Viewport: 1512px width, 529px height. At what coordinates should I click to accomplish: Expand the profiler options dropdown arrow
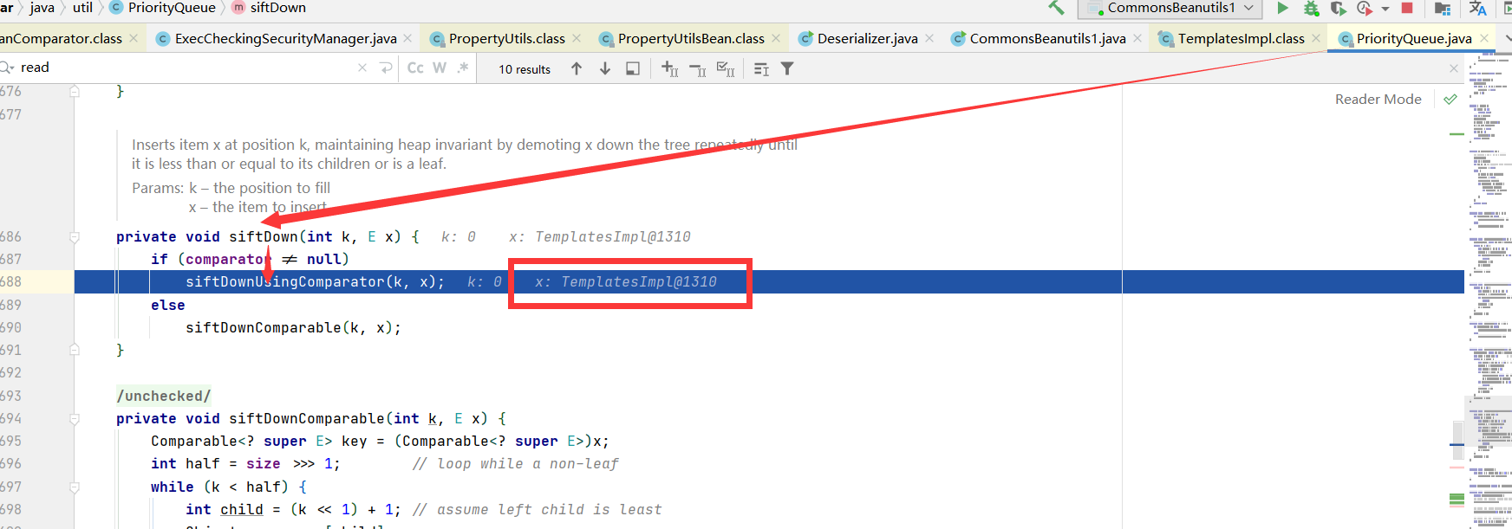coord(1385,9)
